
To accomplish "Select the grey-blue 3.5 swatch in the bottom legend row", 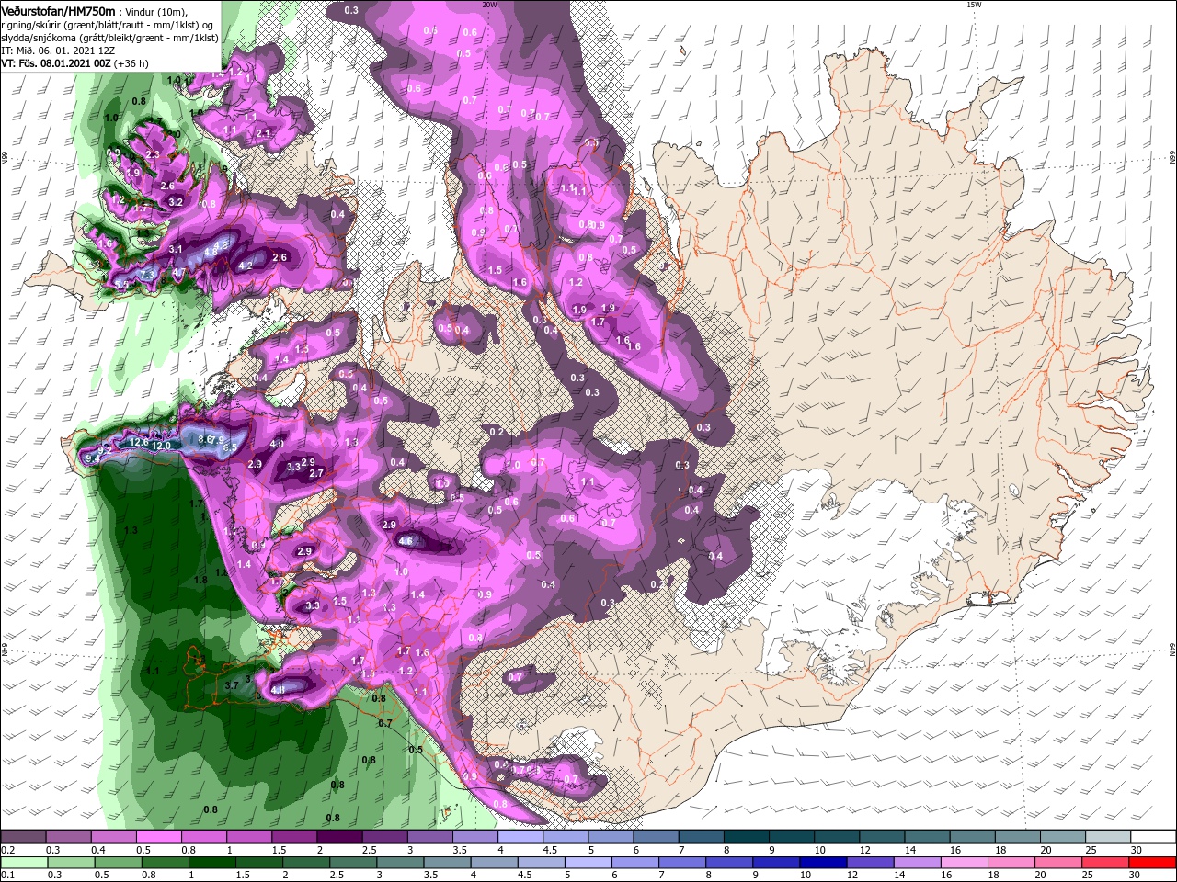I will click(x=446, y=863).
